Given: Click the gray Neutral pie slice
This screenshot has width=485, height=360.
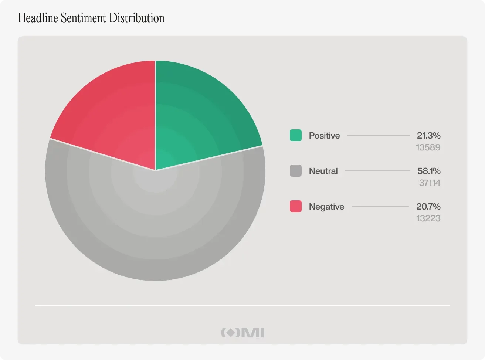Looking at the screenshot, I should [x=155, y=229].
